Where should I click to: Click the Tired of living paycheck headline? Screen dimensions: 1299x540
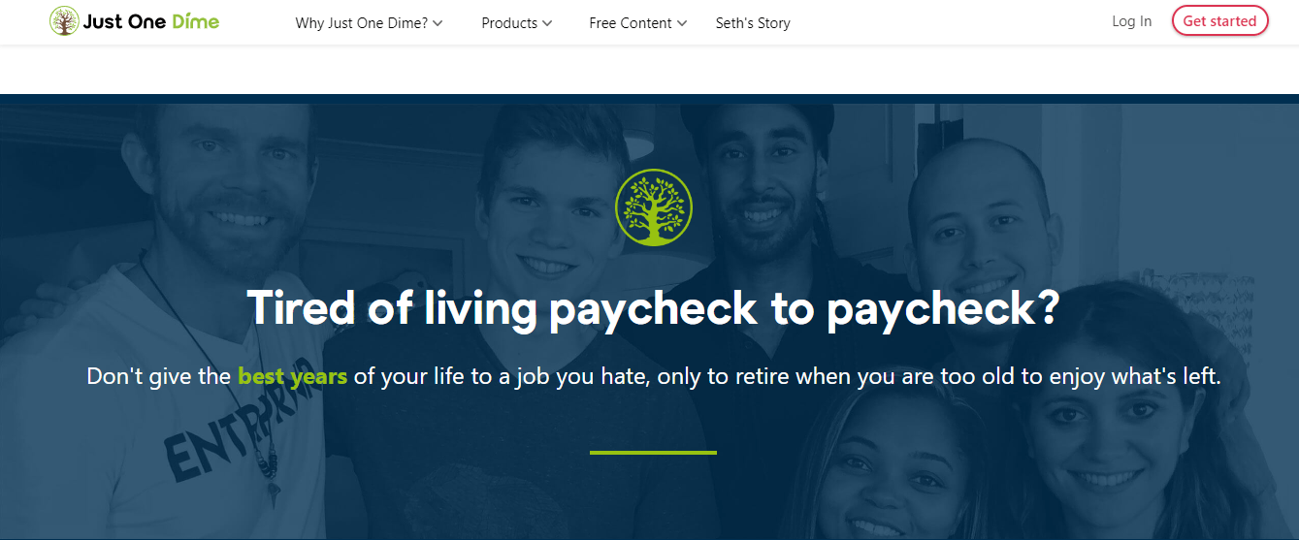click(653, 307)
